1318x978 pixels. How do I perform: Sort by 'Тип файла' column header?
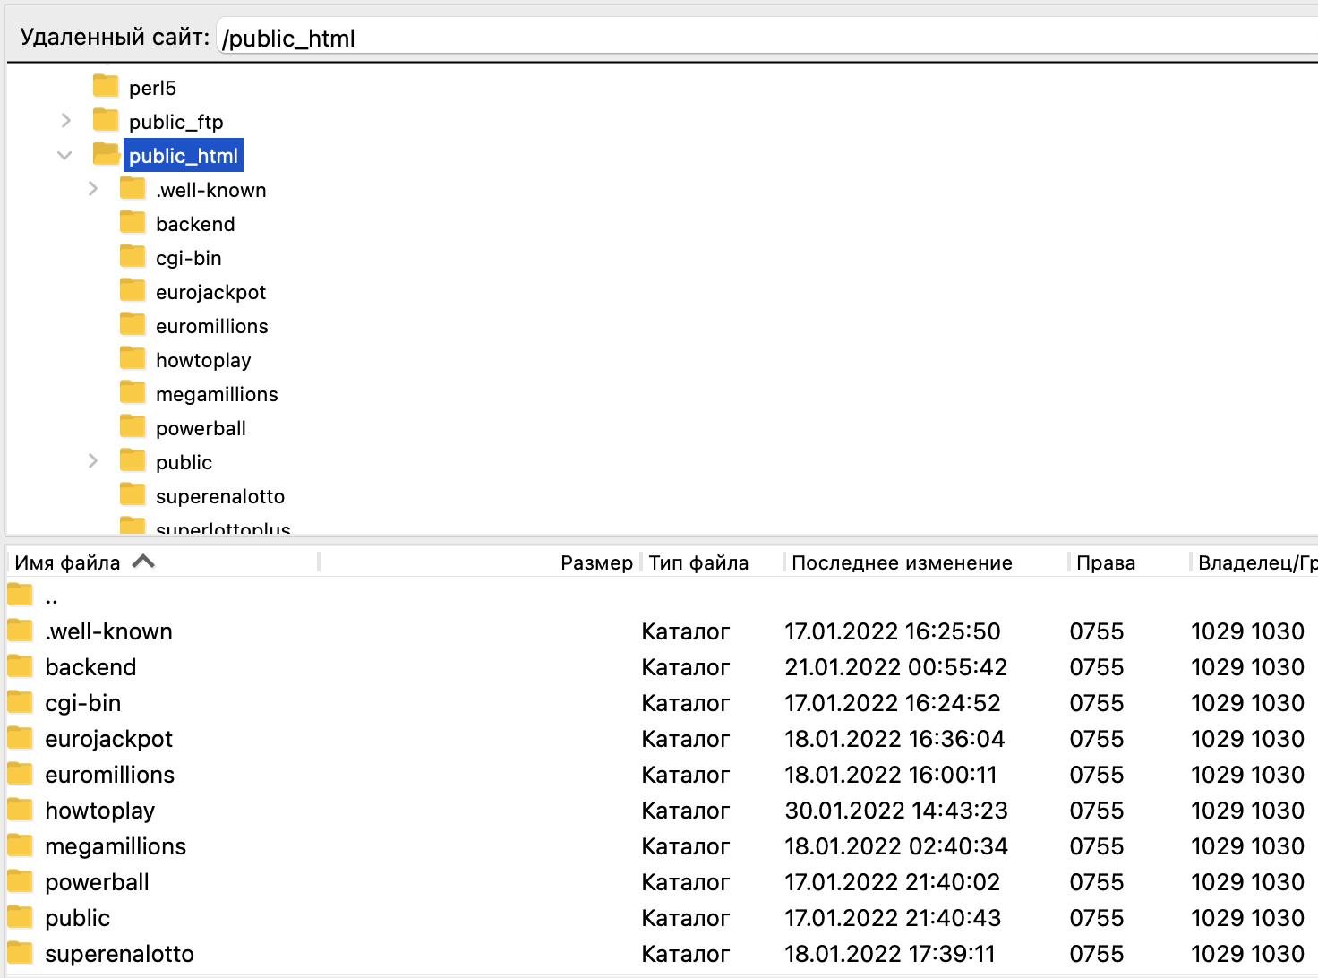click(698, 562)
